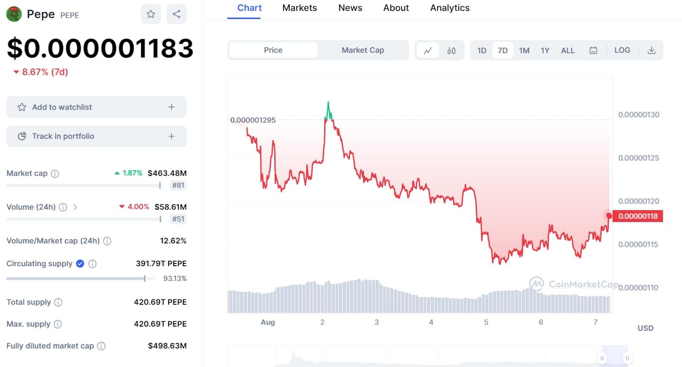The image size is (682, 367).
Task: Expand the Volume (24h) chevron arrow
Action: [75, 207]
